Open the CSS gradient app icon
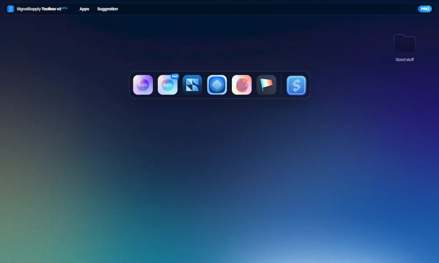Screen dimensions: 439x263 (x=143, y=85)
